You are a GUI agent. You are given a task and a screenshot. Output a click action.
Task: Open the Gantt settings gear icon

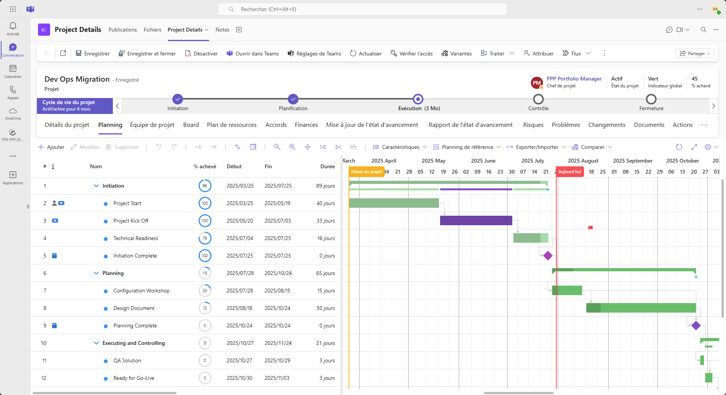pos(708,147)
